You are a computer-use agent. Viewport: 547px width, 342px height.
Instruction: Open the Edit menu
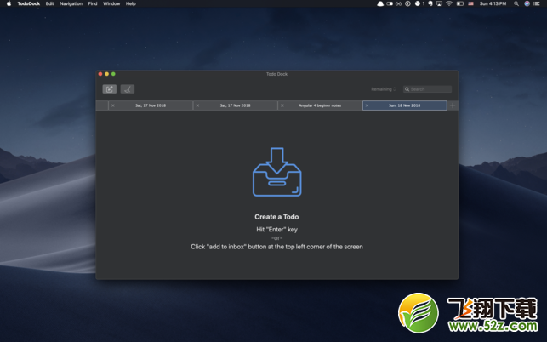coord(50,3)
